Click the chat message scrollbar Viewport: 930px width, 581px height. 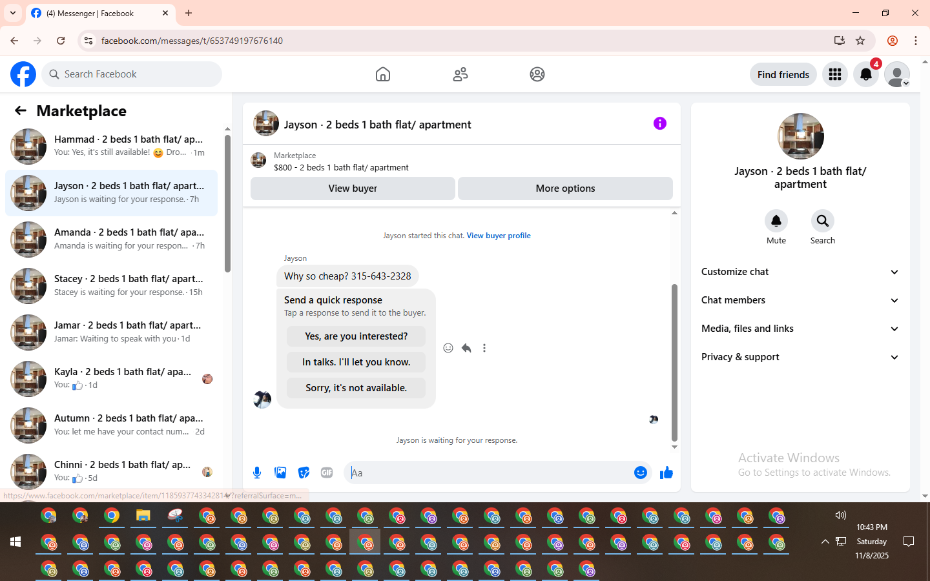[x=674, y=362]
